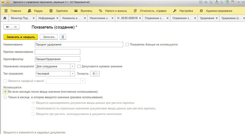
Task: Click the Главное section icon
Action: coord(6,11)
